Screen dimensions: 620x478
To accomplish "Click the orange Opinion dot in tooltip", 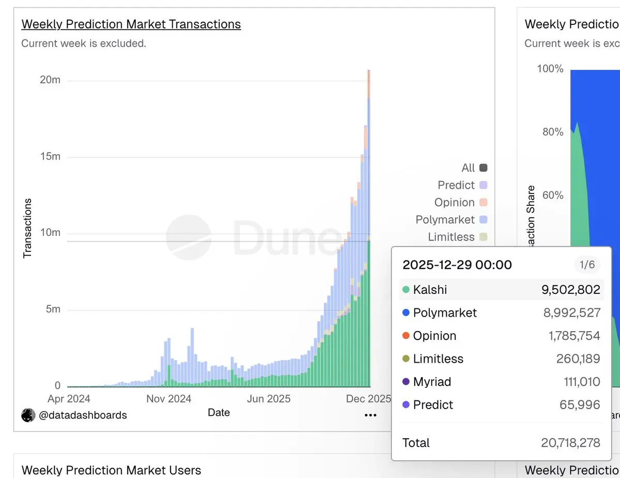I will 406,336.
